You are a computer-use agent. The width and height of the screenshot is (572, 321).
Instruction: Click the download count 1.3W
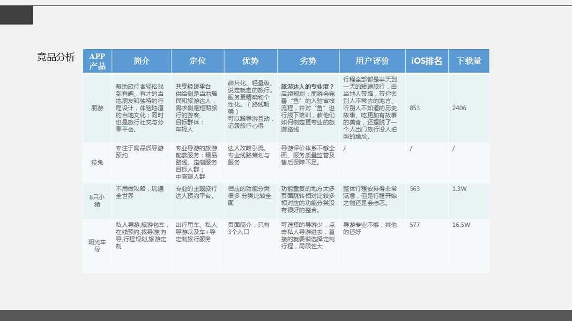459,189
